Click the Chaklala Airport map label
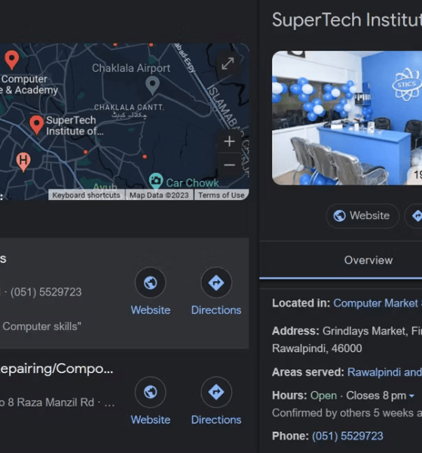 (x=131, y=68)
